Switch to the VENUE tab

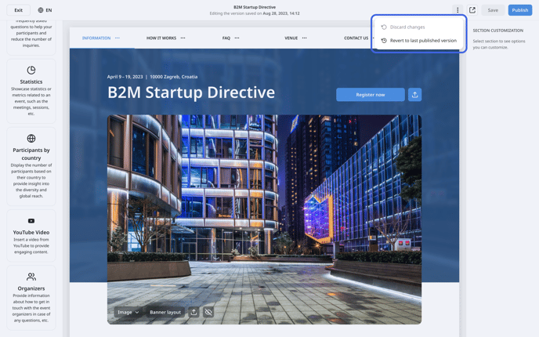(291, 38)
